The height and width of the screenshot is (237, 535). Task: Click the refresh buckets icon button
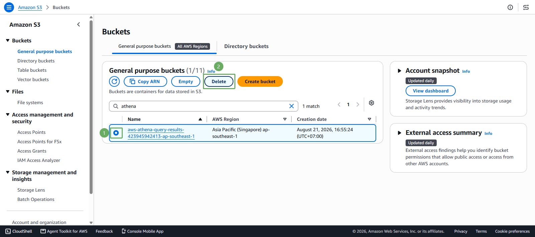pos(114,81)
